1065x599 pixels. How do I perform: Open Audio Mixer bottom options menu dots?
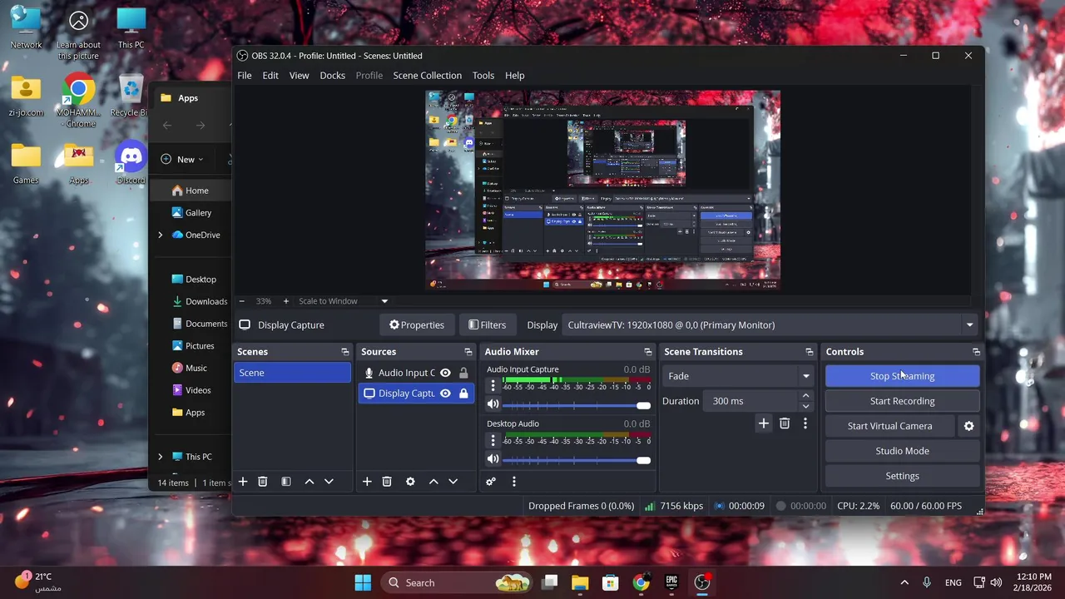pos(514,482)
